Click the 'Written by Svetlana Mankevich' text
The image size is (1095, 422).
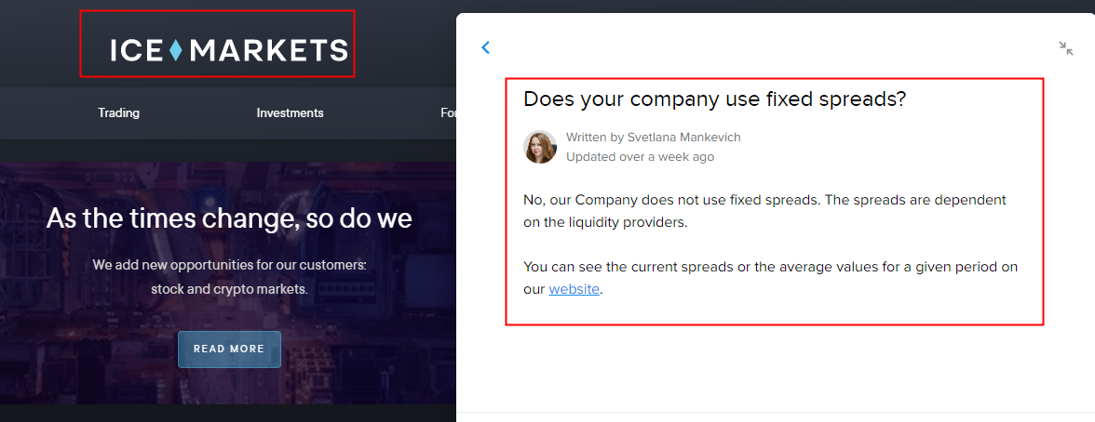coord(653,138)
